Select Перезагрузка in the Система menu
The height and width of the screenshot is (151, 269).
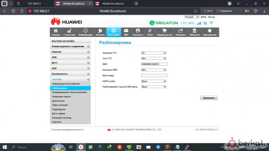point(59,109)
